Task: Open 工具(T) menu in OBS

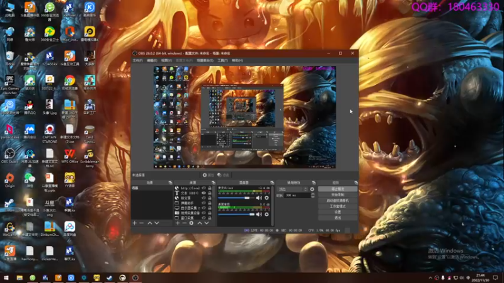Action: click(222, 60)
